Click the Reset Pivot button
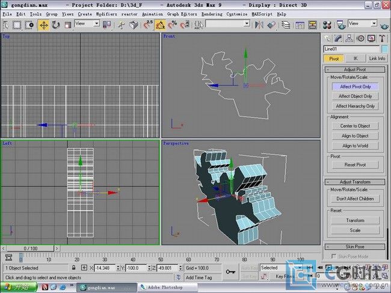Viewport: 391px width, 293px height. [x=356, y=165]
